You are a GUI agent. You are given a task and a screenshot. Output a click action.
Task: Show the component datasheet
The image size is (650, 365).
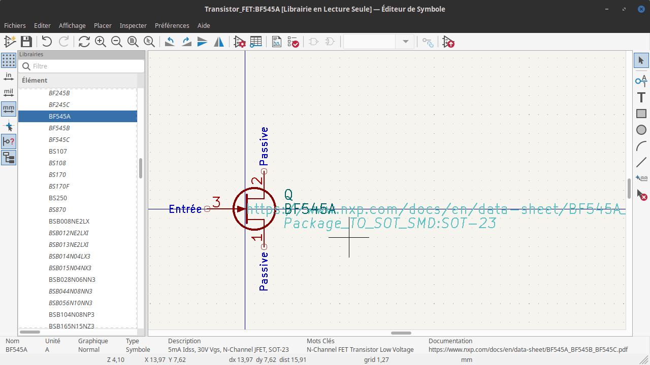pos(277,42)
